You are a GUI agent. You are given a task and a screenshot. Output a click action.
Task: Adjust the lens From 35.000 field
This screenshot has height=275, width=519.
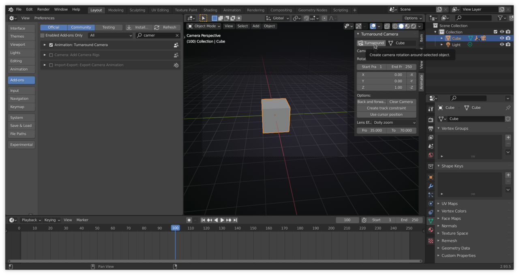372,131
